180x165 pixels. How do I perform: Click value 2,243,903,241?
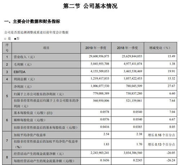[100, 153]
